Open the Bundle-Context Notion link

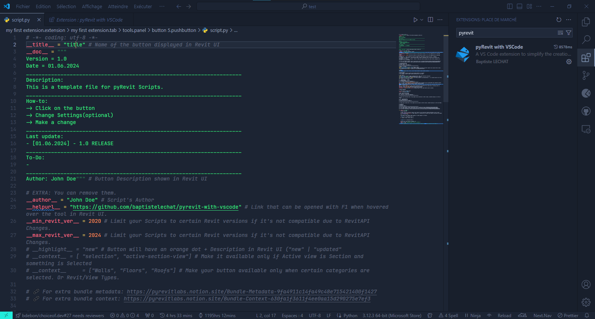point(247,299)
